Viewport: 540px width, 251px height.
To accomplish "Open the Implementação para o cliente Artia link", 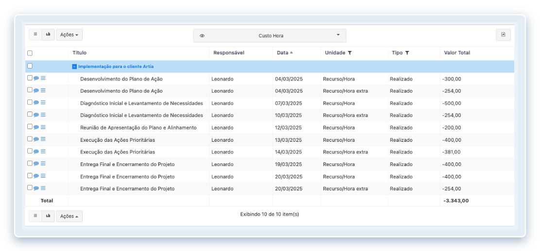I will click(x=116, y=67).
